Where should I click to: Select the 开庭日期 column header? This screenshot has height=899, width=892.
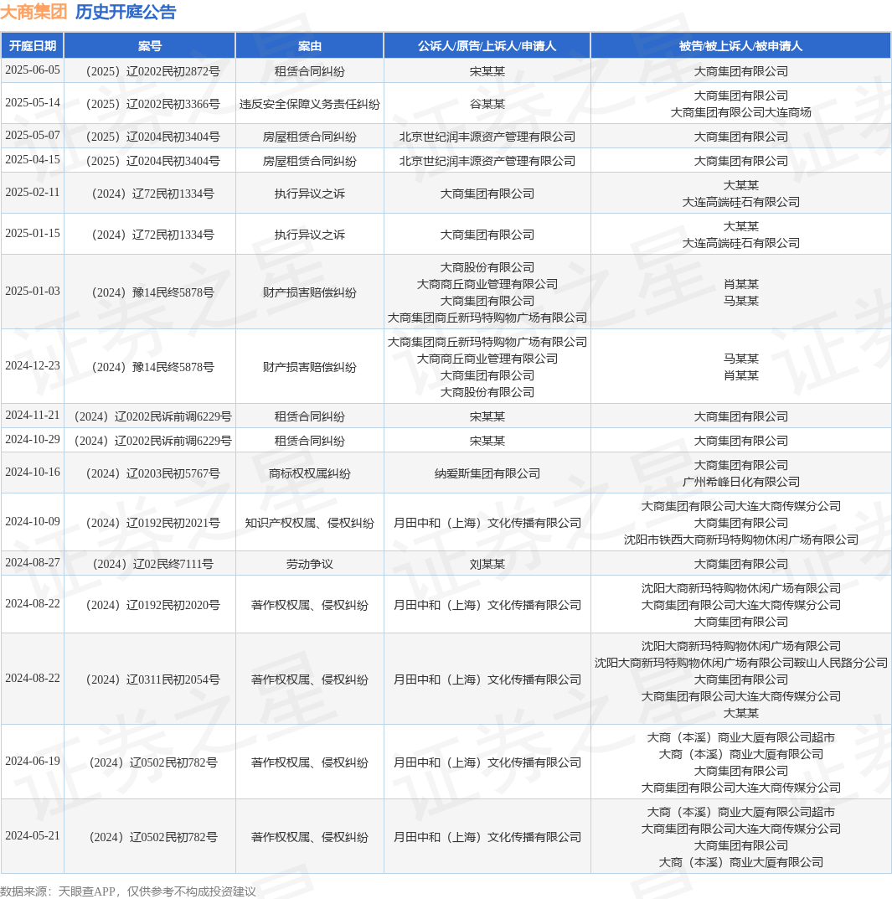tap(33, 46)
